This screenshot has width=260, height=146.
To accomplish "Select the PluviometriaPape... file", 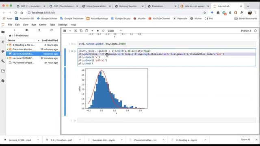I will pyautogui.click(x=33, y=63).
